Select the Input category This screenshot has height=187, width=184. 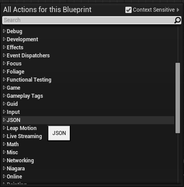coord(13,112)
